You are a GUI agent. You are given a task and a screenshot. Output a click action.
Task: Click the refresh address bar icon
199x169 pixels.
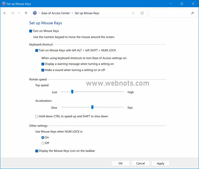(x=142, y=13)
